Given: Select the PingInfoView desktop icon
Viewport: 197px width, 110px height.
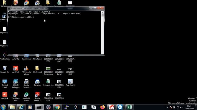Looking at the screenshot, I should tap(5, 57).
